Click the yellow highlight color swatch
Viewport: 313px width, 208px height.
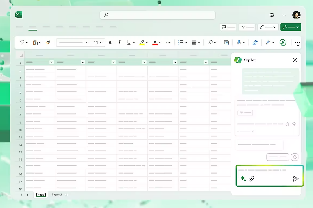point(142,43)
